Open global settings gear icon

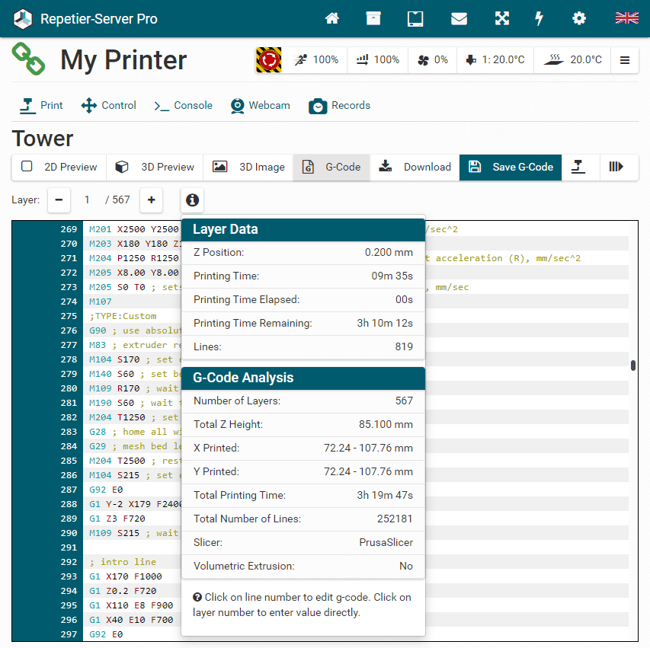coord(579,19)
